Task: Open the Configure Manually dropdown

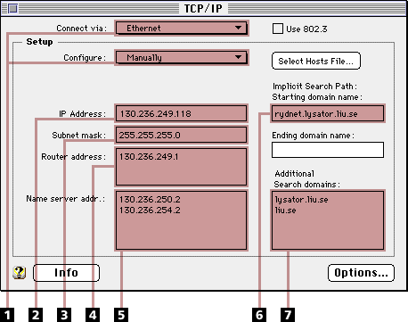Action: 181,57
